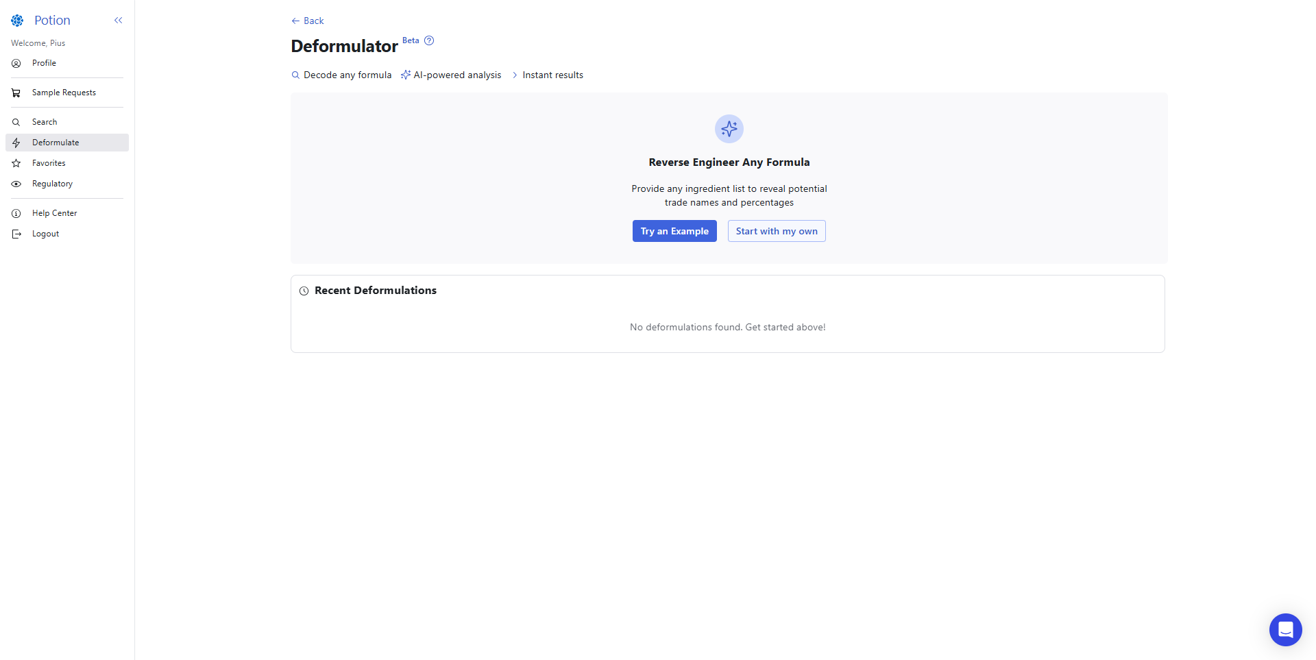The image size is (1316, 660).
Task: Click the Decode any formula magnifier icon
Action: (x=295, y=75)
